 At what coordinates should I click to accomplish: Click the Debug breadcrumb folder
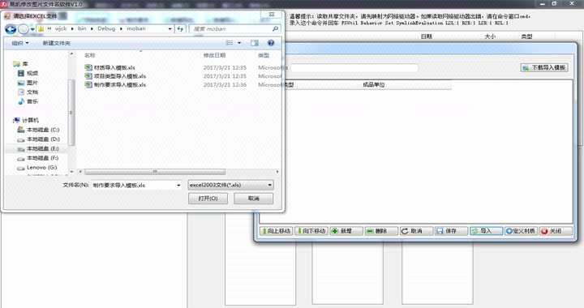(106, 28)
